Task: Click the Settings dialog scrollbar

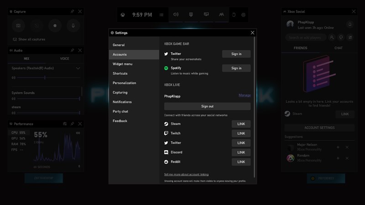Action: pyautogui.click(x=255, y=108)
